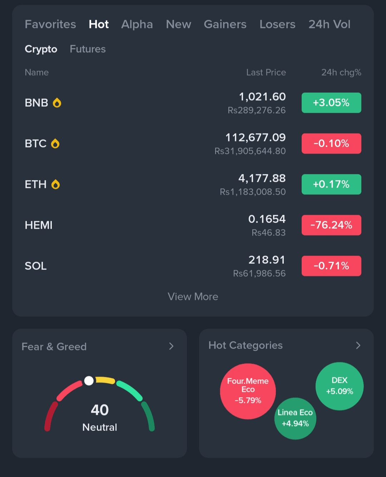The height and width of the screenshot is (477, 386).
Task: Click the Fear & Greed gauge indicator dot
Action: click(89, 381)
